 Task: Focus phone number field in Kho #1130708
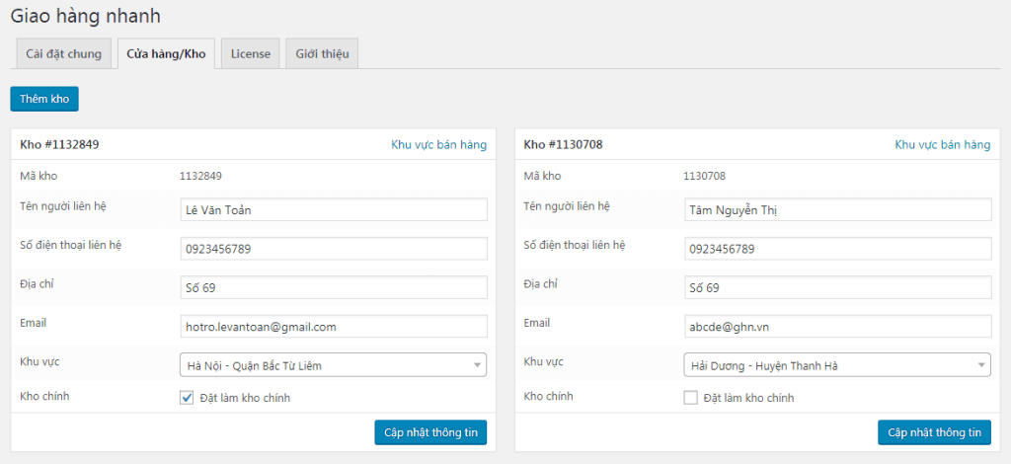coord(837,249)
